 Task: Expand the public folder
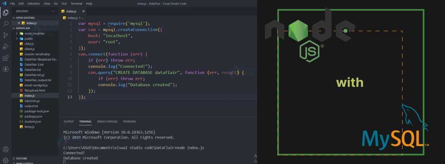(29, 39)
